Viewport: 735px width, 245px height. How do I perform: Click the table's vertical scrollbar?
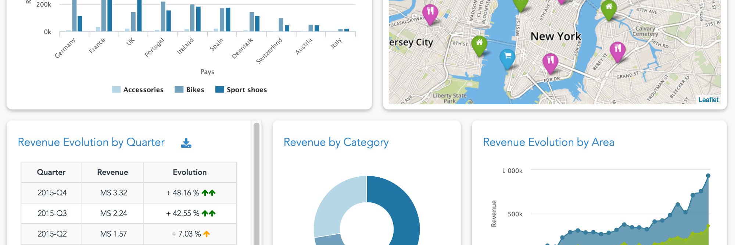[257, 184]
